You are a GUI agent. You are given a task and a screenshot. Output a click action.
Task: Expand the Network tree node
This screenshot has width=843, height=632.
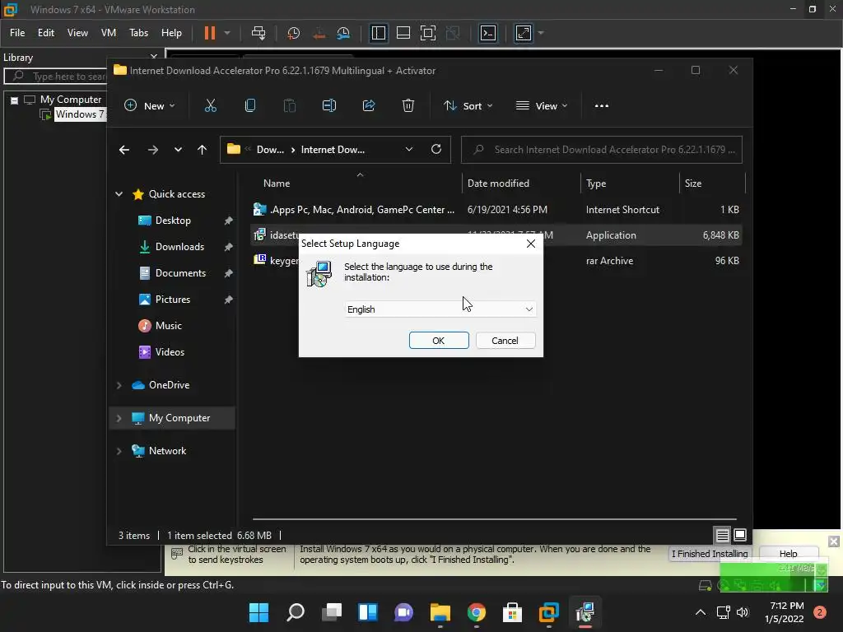click(119, 451)
